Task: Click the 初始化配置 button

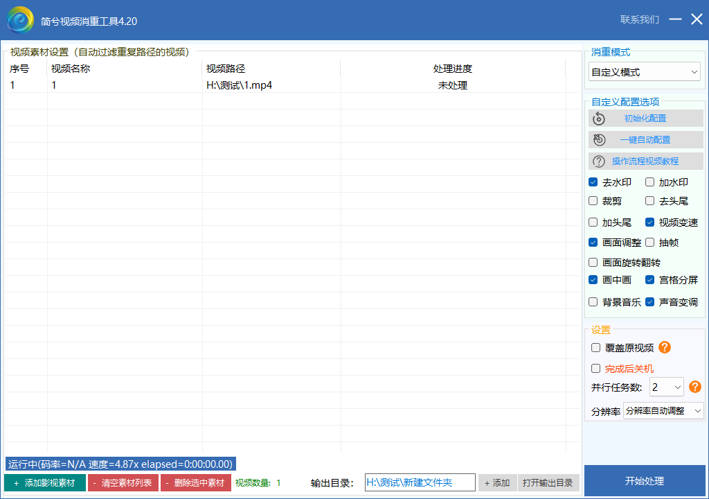Action: [x=646, y=119]
